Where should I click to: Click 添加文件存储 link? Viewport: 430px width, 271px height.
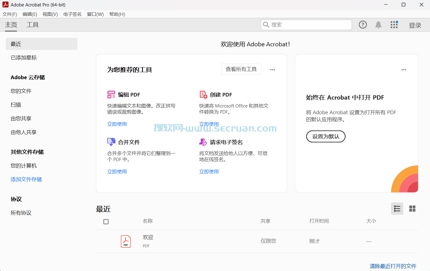point(26,179)
